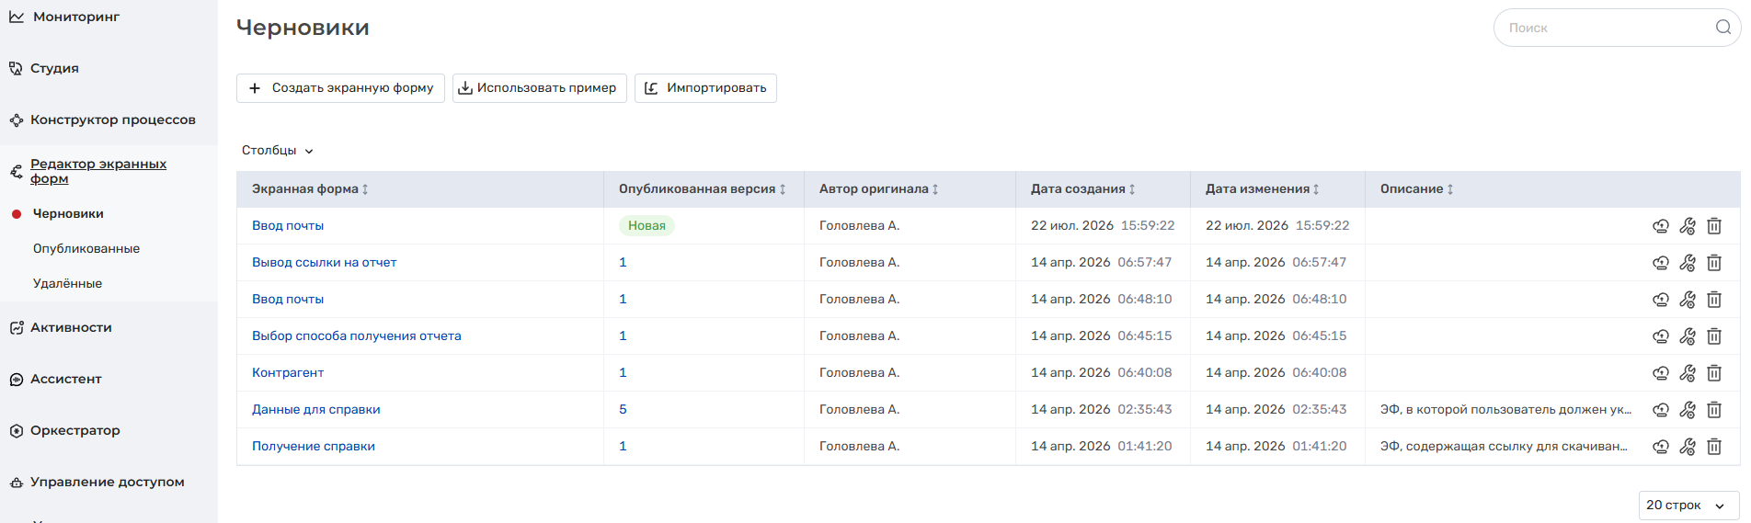Publish Получение справки using its cloud icon
The width and height of the screenshot is (1751, 523).
(x=1660, y=447)
